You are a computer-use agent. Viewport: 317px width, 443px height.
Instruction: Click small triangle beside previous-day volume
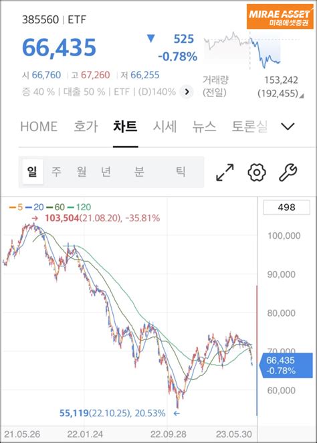click(x=302, y=96)
